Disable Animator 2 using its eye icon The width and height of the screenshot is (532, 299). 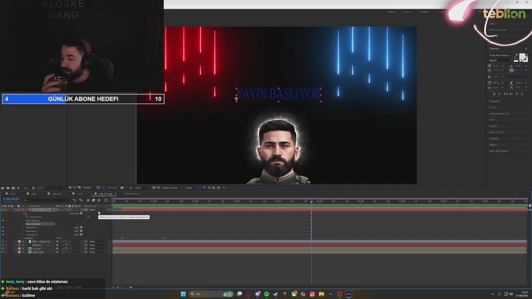3,231
